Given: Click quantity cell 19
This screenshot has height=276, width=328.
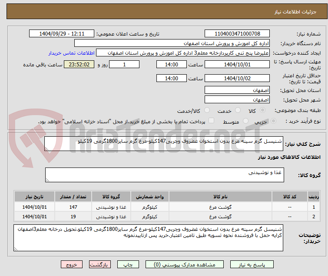Looking at the screenshot, I should [73, 217].
